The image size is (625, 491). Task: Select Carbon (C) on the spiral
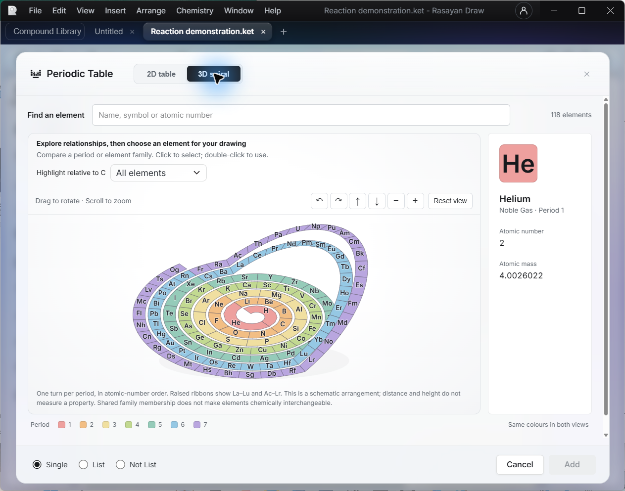(283, 324)
